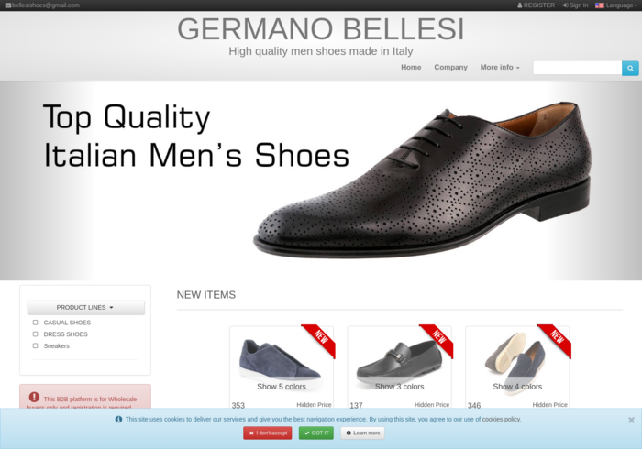The height and width of the screenshot is (449, 642).
Task: Click the envelope email icon in top bar
Action: click(x=7, y=5)
